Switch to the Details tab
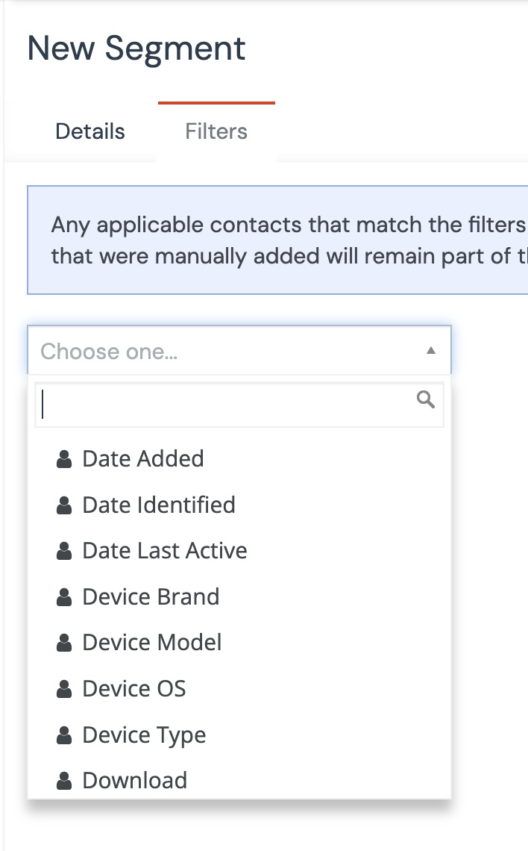Viewport: 528px width, 851px height. (x=90, y=132)
